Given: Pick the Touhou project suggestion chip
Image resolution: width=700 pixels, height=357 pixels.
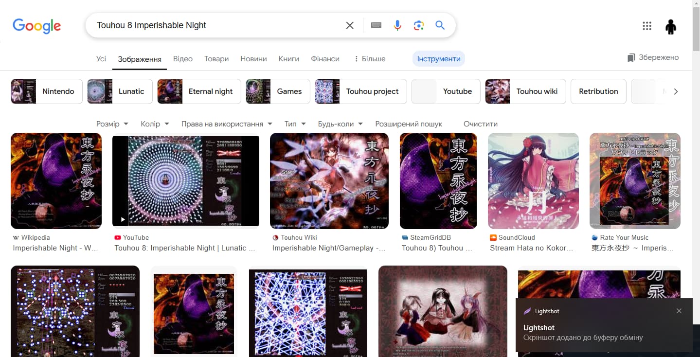Looking at the screenshot, I should coord(360,91).
